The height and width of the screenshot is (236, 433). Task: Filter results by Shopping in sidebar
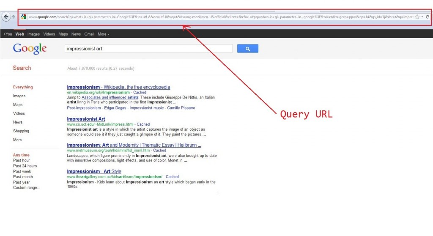pos(21,131)
